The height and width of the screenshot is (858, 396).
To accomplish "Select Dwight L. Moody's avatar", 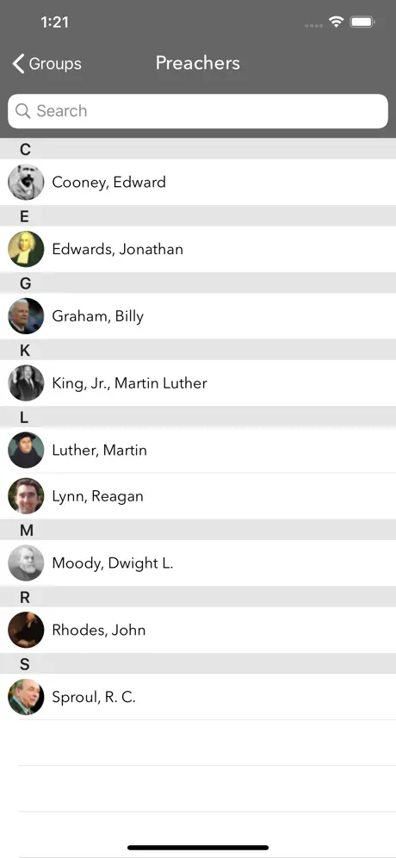I will pos(26,563).
